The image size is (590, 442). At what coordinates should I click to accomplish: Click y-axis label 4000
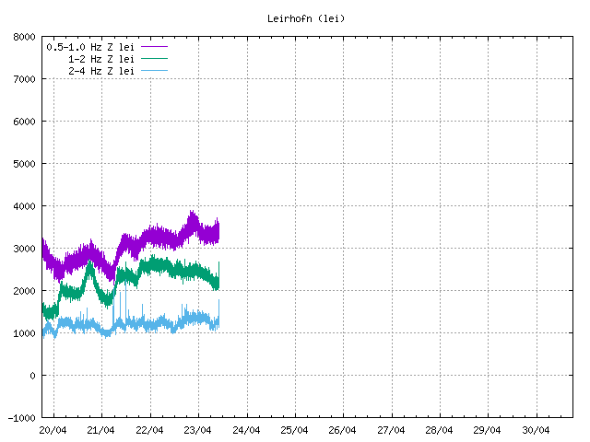(24, 206)
